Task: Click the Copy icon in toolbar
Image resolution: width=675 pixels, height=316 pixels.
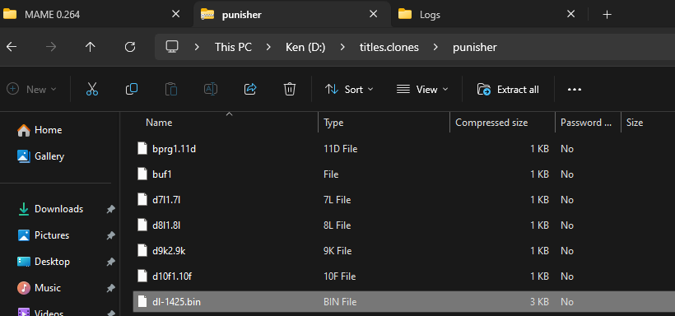Action: coord(132,89)
